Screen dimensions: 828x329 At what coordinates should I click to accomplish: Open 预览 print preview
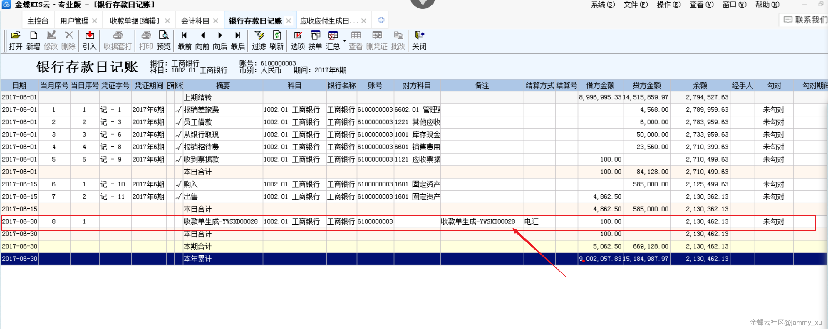164,40
